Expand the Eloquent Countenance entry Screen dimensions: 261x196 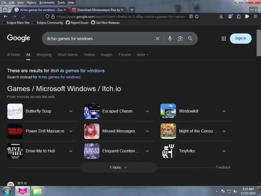tap(147, 151)
